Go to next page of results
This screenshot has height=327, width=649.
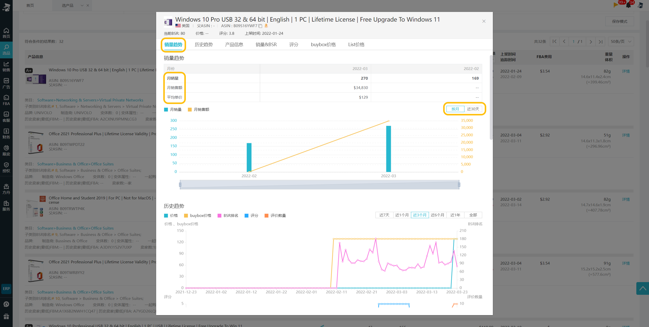[x=591, y=42]
